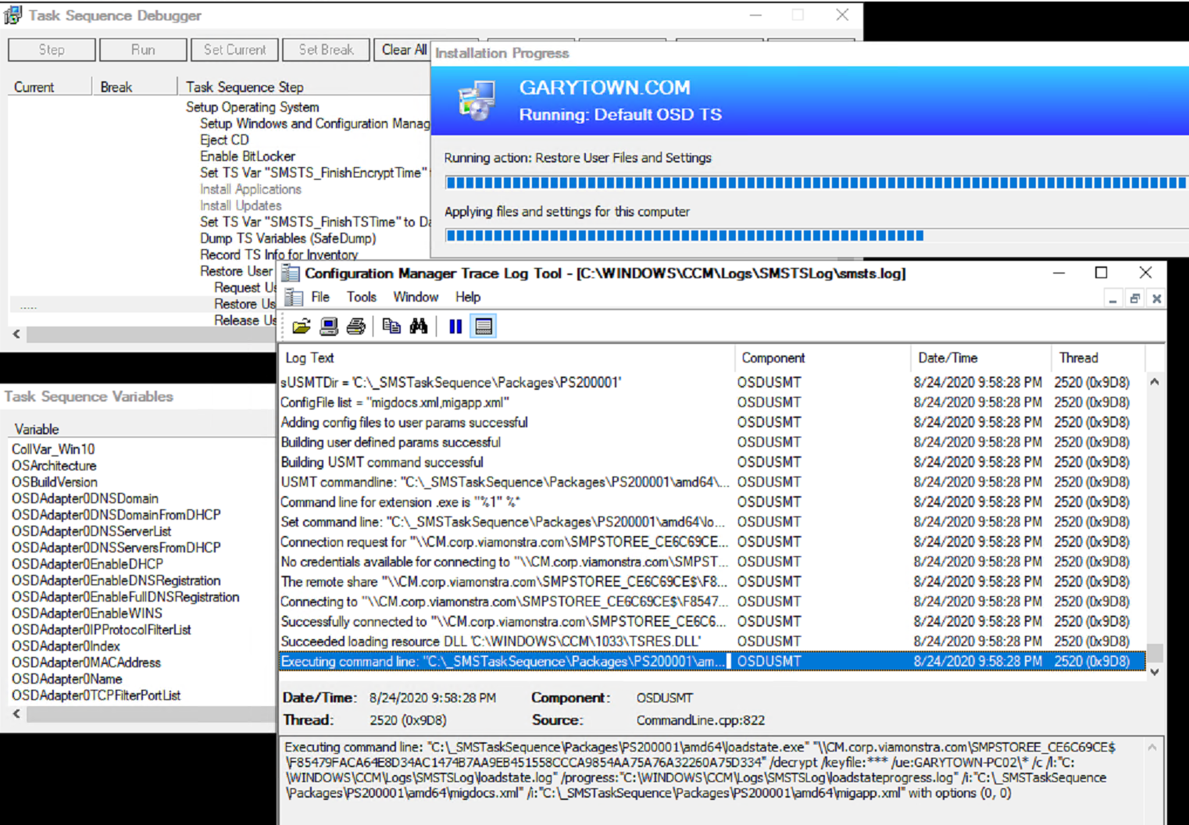1189x825 pixels.
Task: Select the 'Setup Operating System' group step
Action: click(x=252, y=107)
